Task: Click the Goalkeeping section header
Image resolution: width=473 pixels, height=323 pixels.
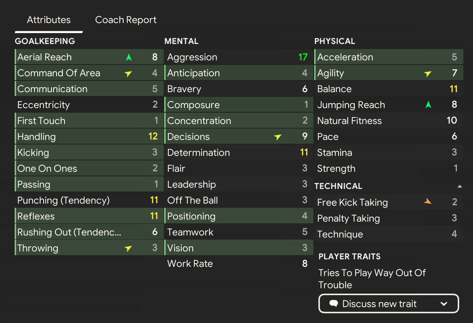Action: (45, 41)
